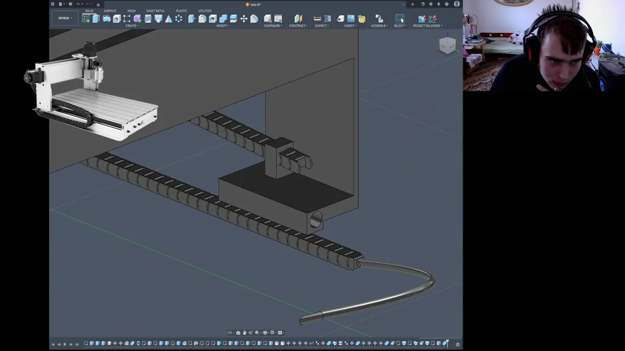This screenshot has height=351, width=625.
Task: Expand the Project Salvador dropdown
Action: (x=428, y=26)
